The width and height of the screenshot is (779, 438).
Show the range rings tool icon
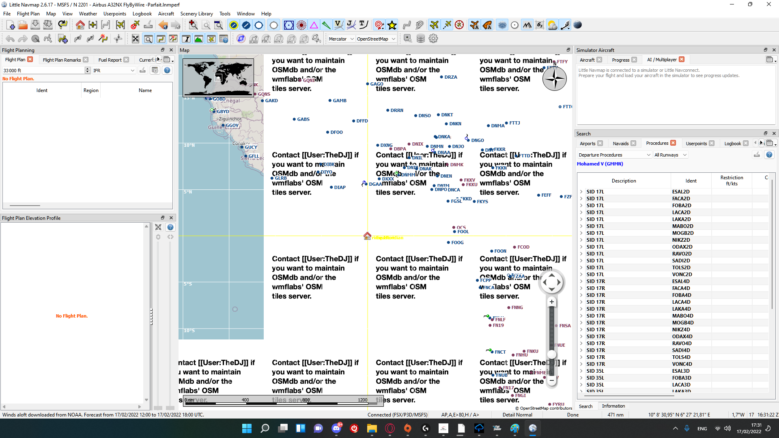(379, 25)
